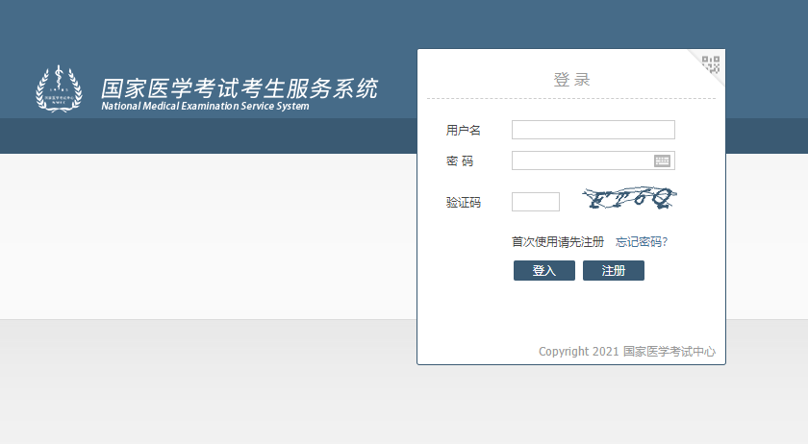Open the 忘记密码? forgot password link

[642, 242]
